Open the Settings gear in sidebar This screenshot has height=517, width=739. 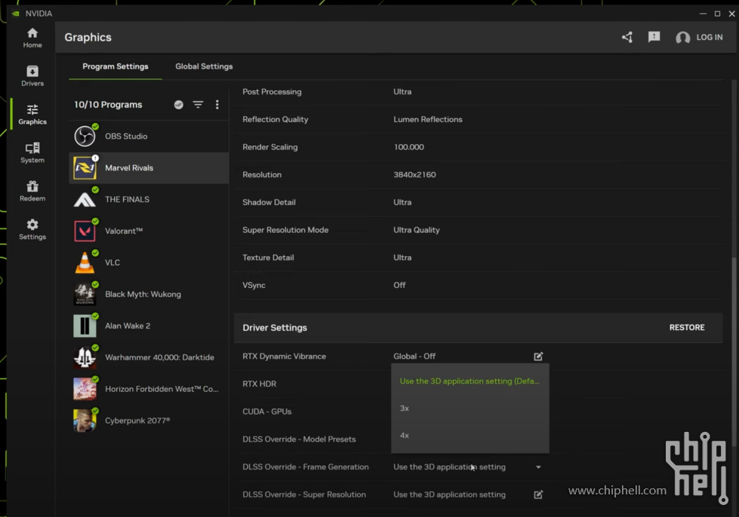point(32,230)
